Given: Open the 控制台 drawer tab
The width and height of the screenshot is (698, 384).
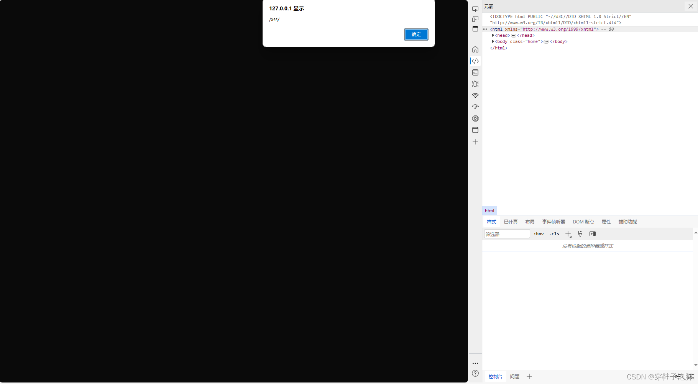Looking at the screenshot, I should (x=495, y=377).
